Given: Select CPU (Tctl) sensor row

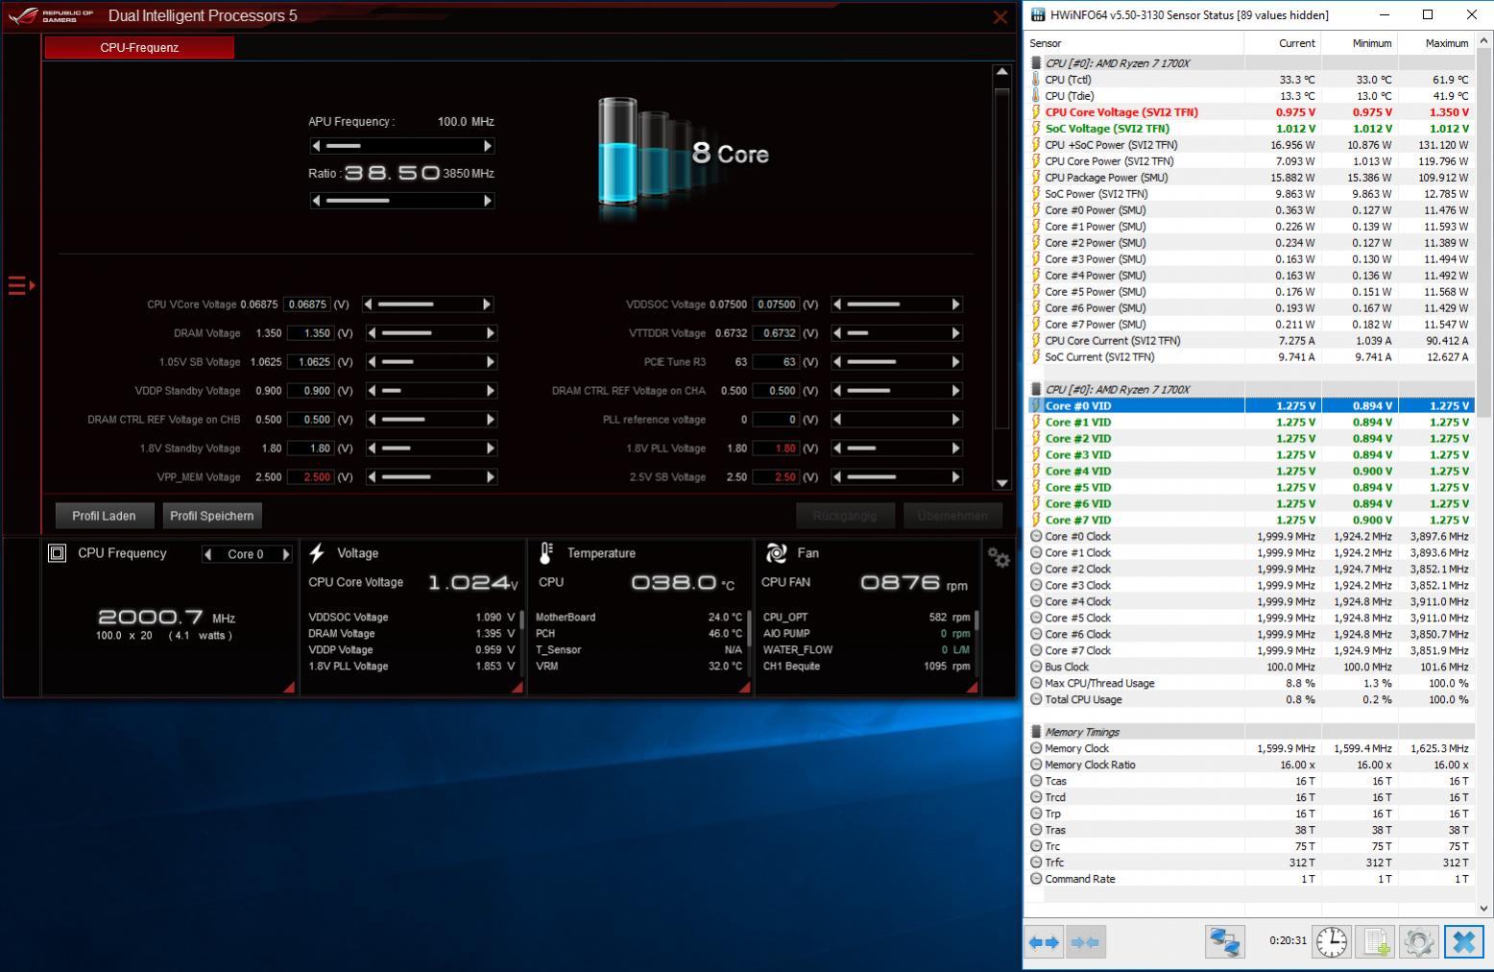Looking at the screenshot, I should point(1250,80).
